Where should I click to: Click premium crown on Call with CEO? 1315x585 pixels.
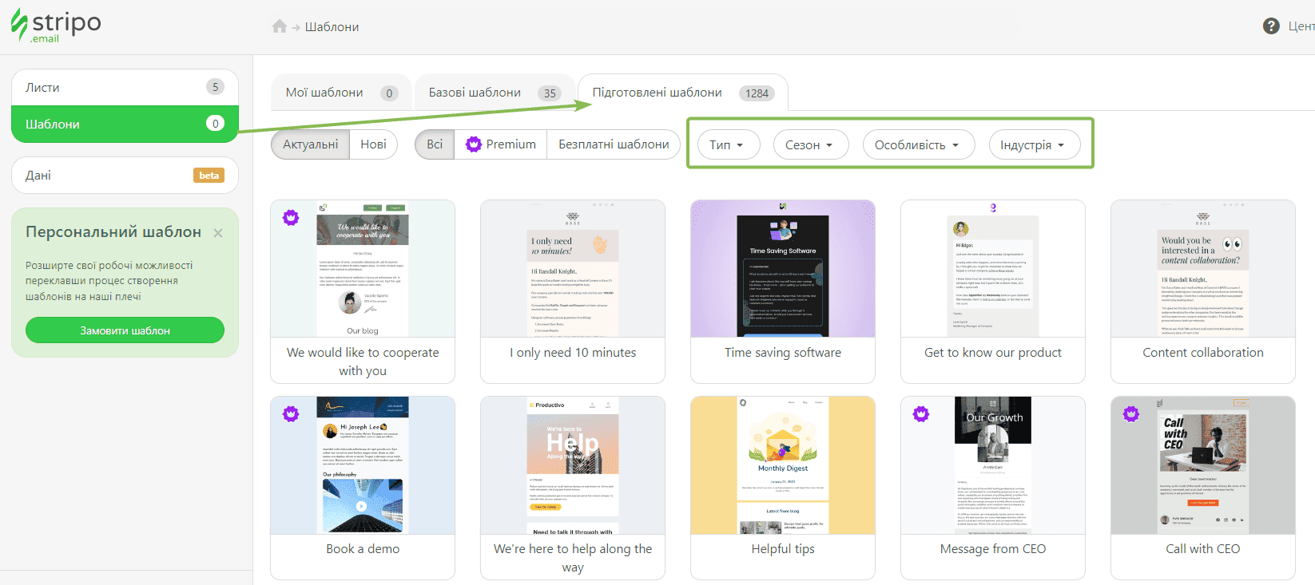1131,413
